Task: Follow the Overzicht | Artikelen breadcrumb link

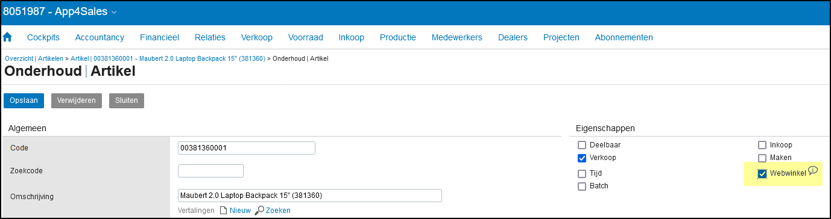Action: [x=34, y=58]
